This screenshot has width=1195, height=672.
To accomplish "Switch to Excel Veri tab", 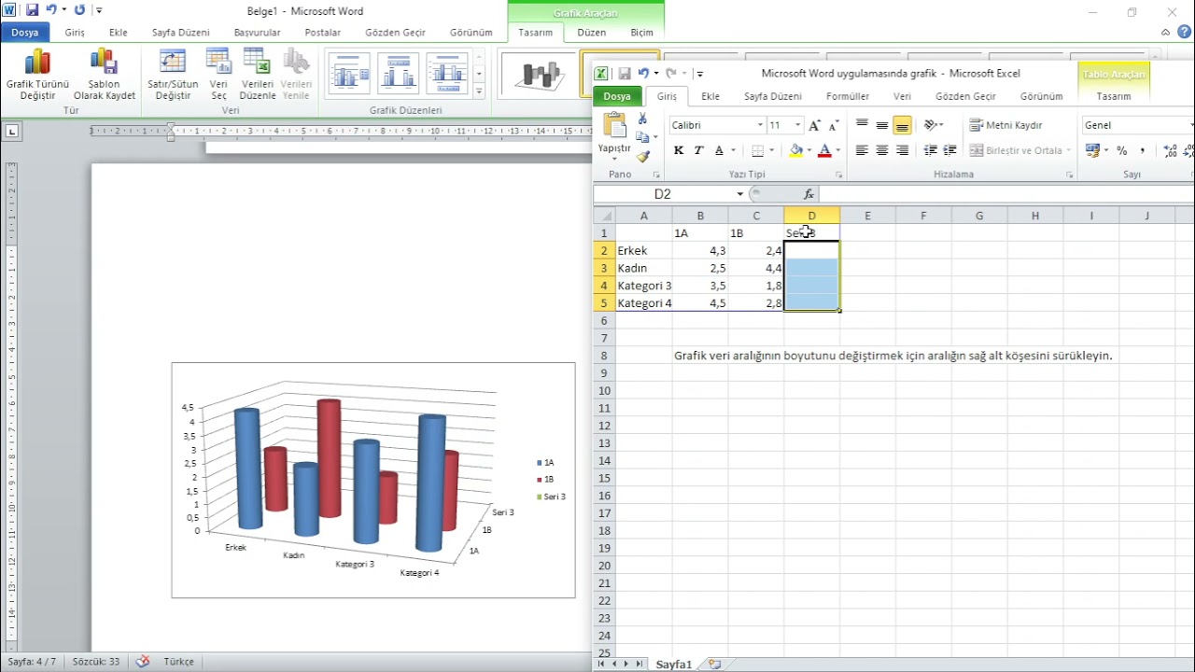I will [902, 96].
